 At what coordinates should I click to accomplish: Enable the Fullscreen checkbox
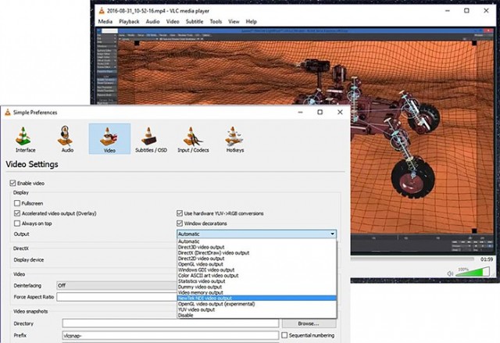(x=17, y=203)
